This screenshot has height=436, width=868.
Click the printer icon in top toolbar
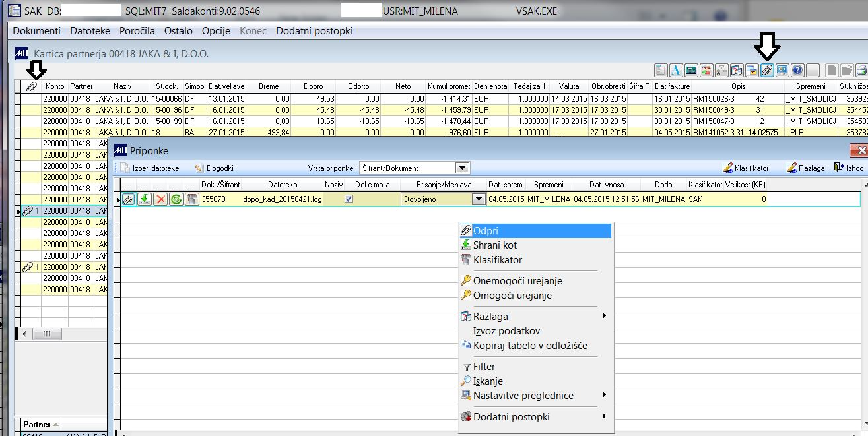pos(861,70)
